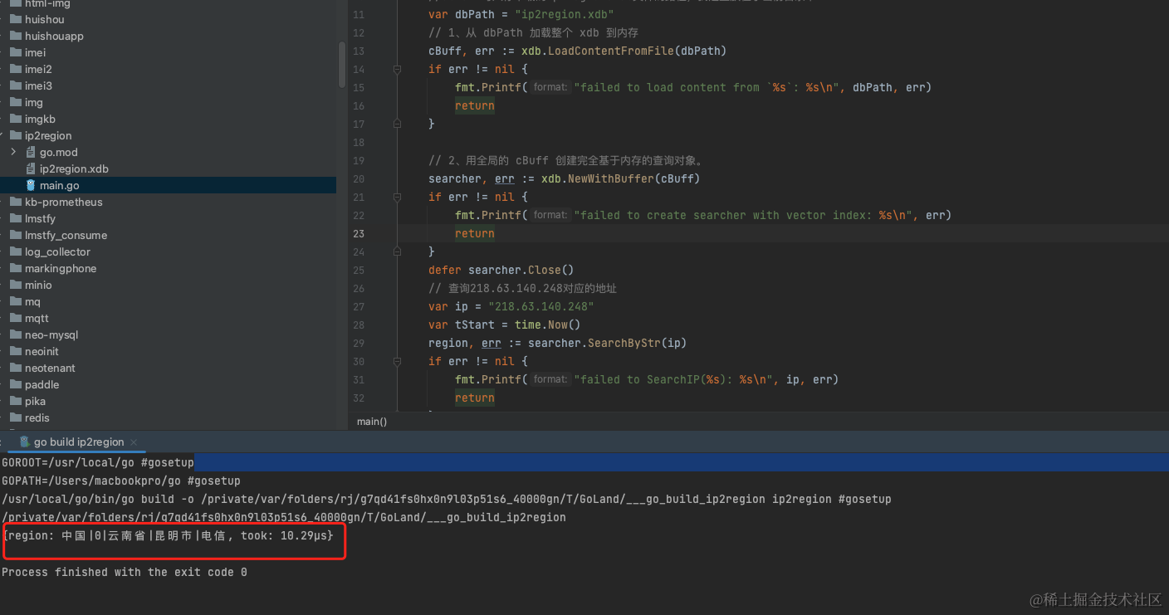The width and height of the screenshot is (1169, 615).
Task: Click the go build -o command console line
Action: pos(446,499)
